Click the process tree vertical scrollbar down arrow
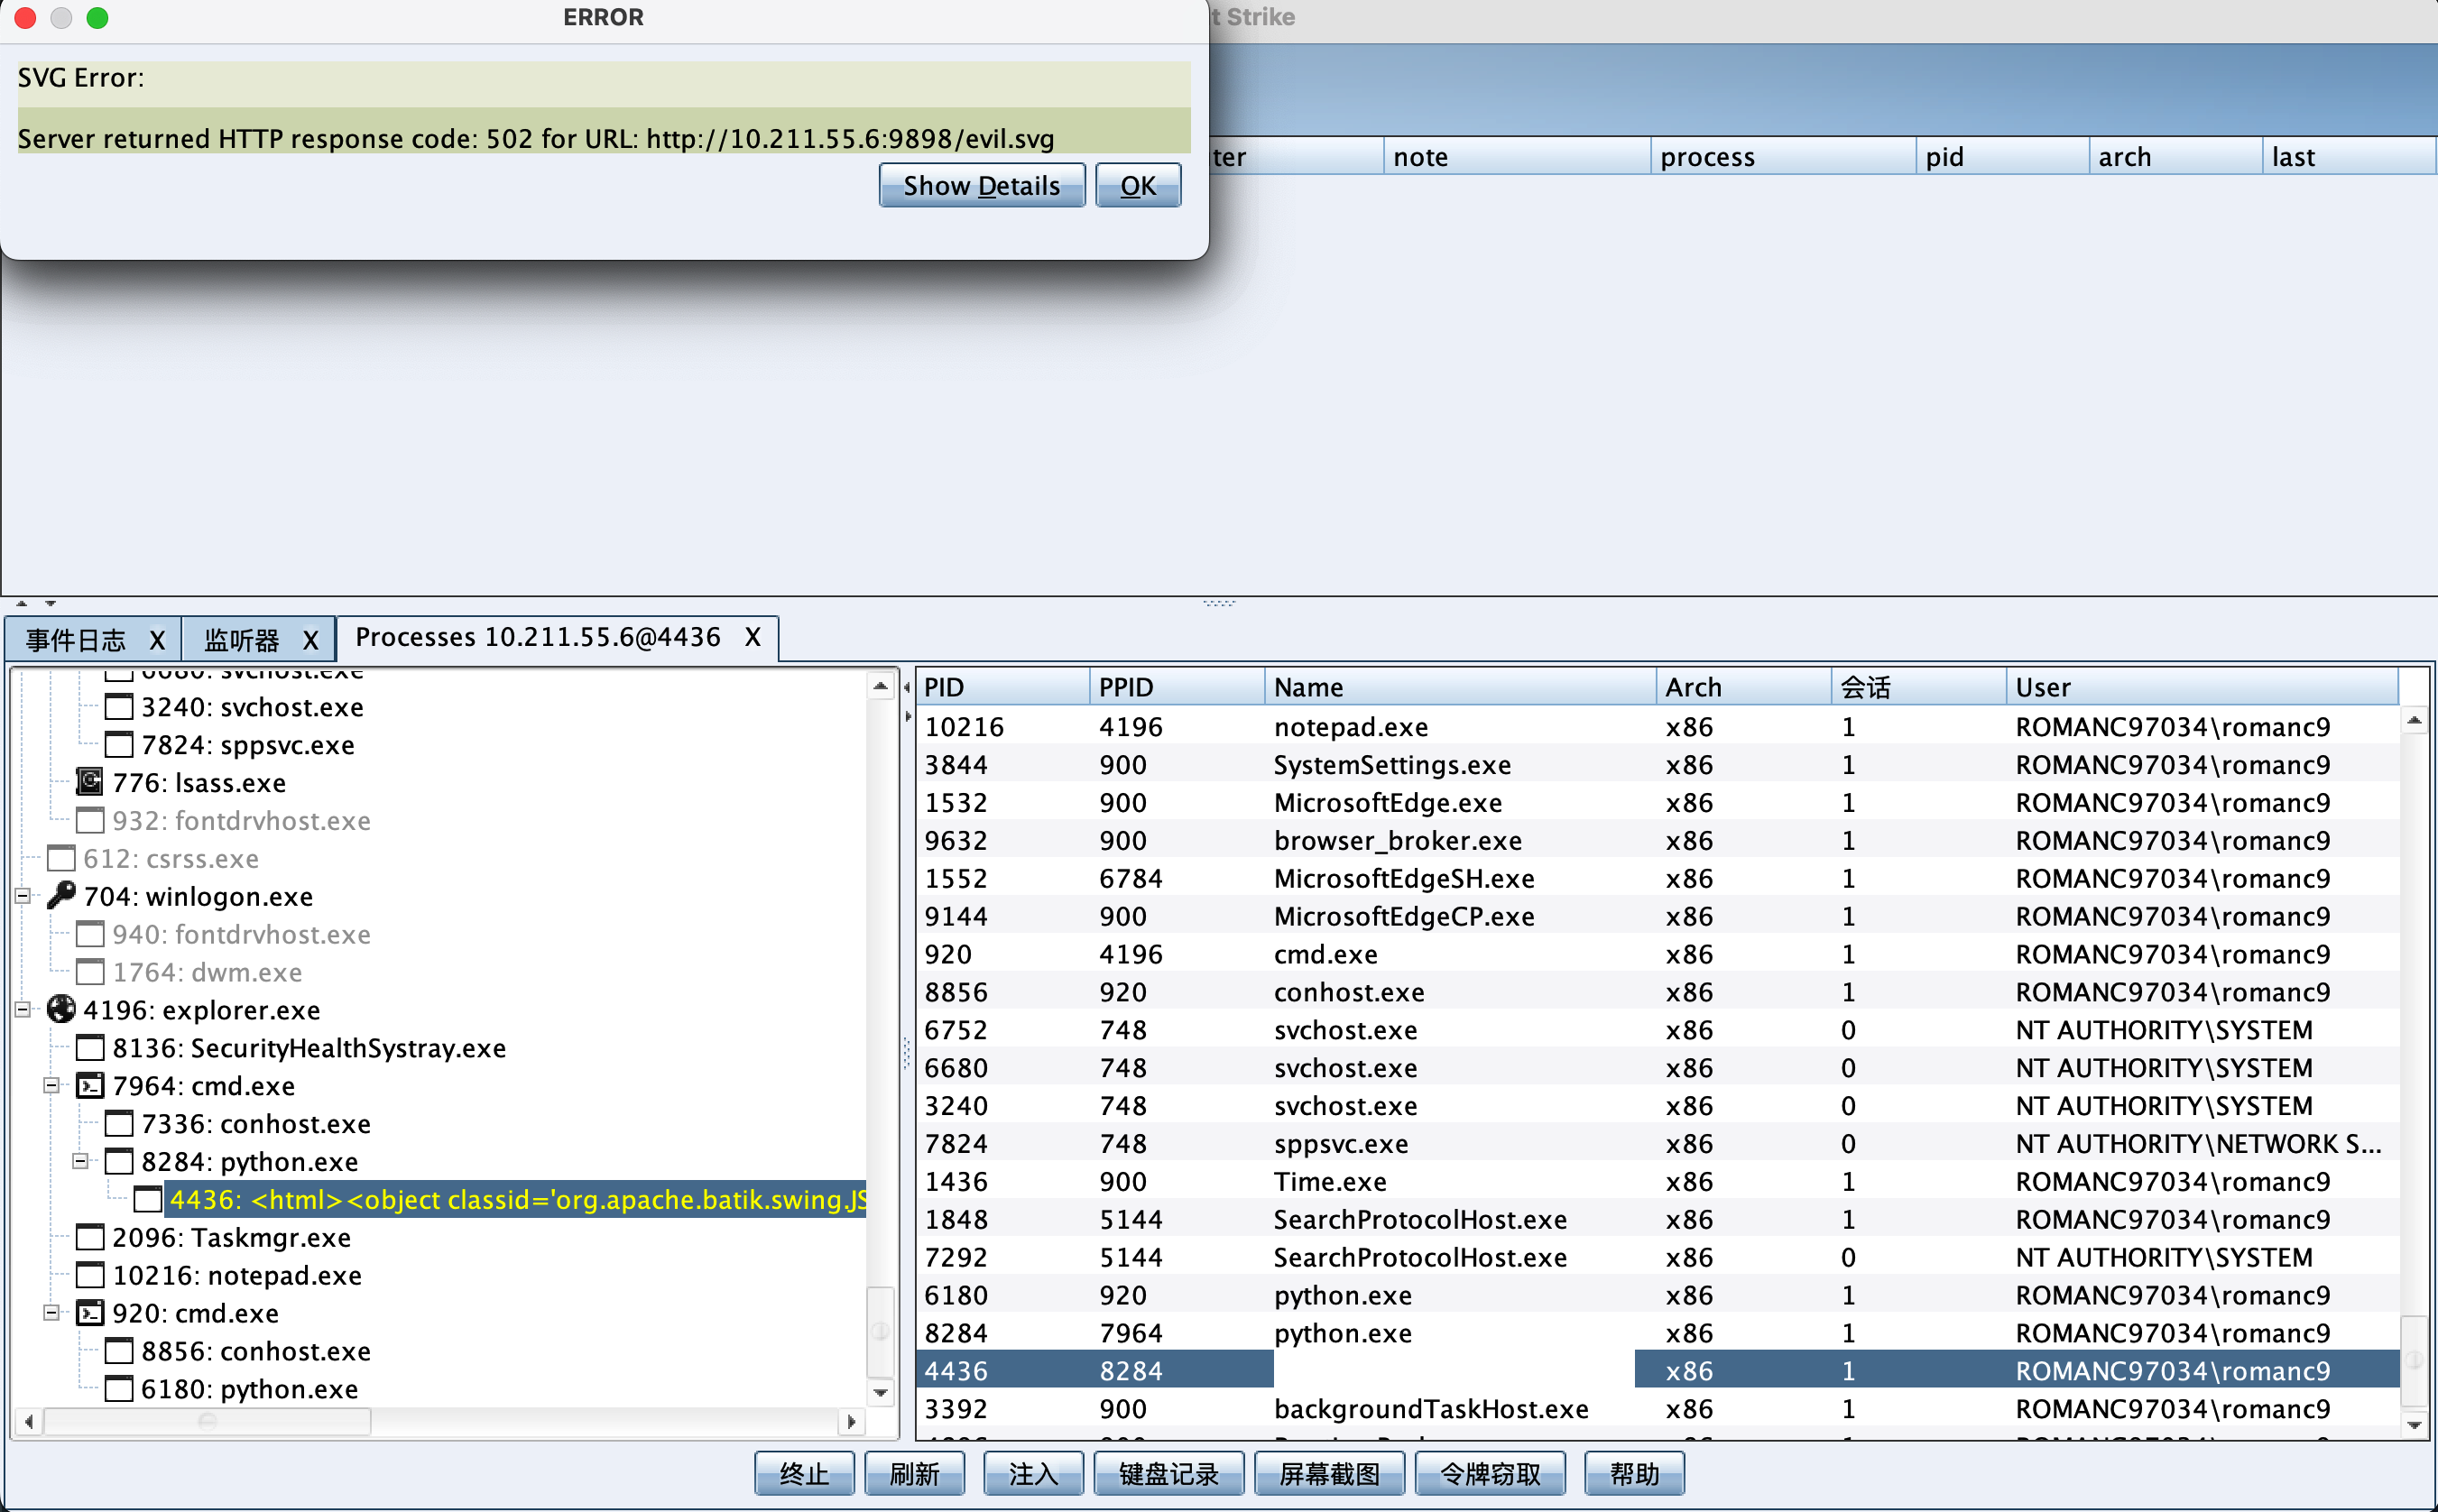The width and height of the screenshot is (2438, 1512). point(880,1392)
